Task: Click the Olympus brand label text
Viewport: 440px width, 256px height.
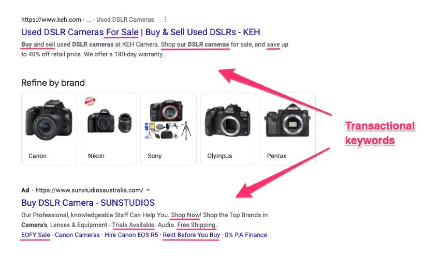Action: point(219,156)
